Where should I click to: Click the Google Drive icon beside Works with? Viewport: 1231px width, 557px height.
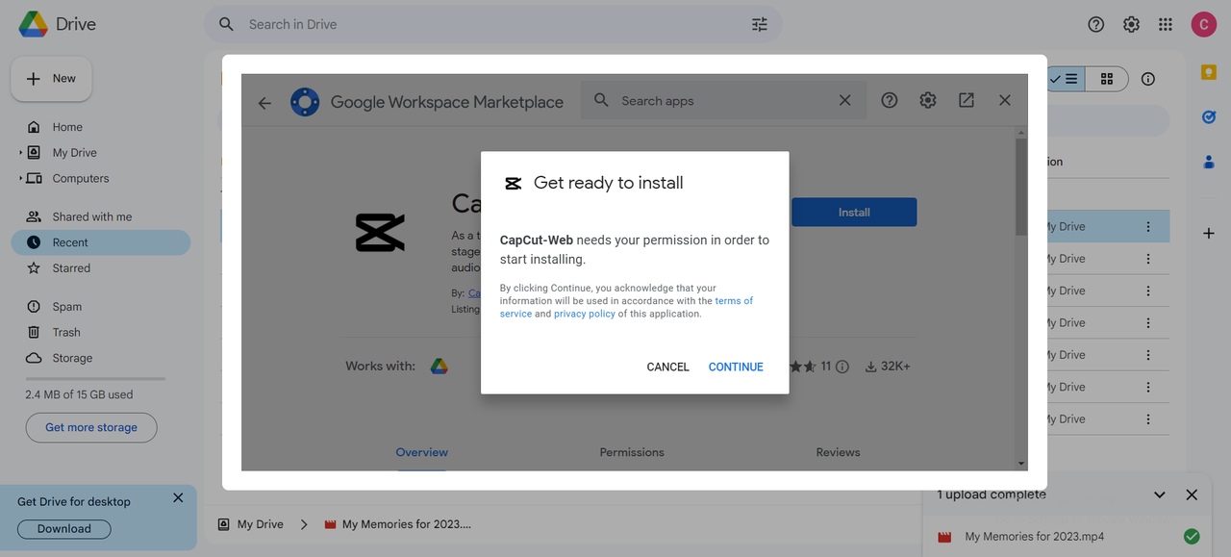pyautogui.click(x=439, y=366)
